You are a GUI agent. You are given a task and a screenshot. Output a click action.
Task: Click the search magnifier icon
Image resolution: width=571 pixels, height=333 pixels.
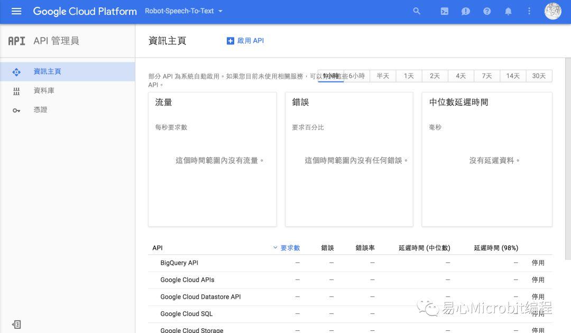click(x=417, y=11)
